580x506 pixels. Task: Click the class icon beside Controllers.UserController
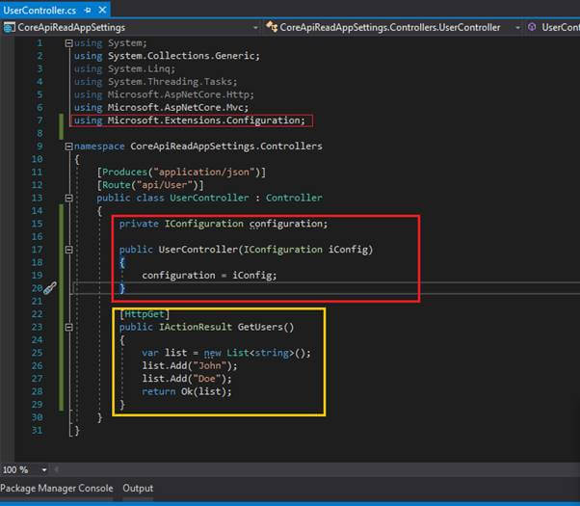(x=272, y=27)
